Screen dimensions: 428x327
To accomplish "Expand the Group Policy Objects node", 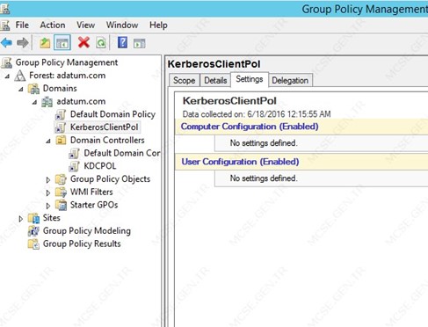I will tap(48, 179).
